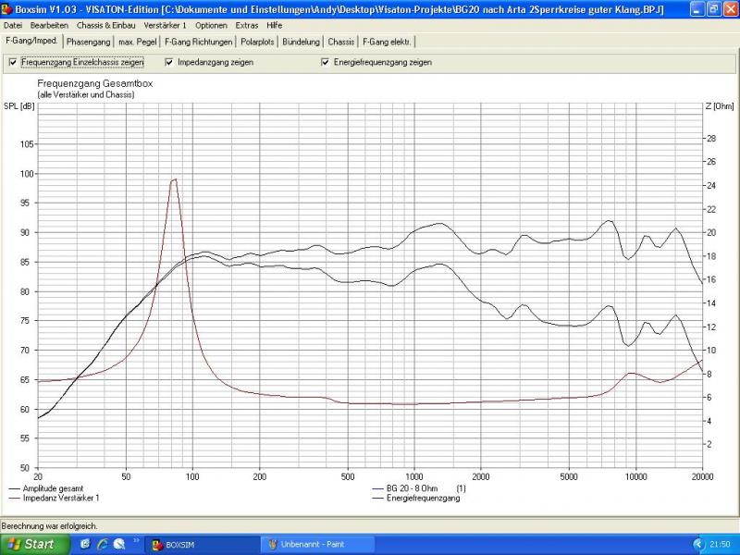Click the first Quick Launch icon beside Start
This screenshot has width=740, height=555.
click(85, 544)
